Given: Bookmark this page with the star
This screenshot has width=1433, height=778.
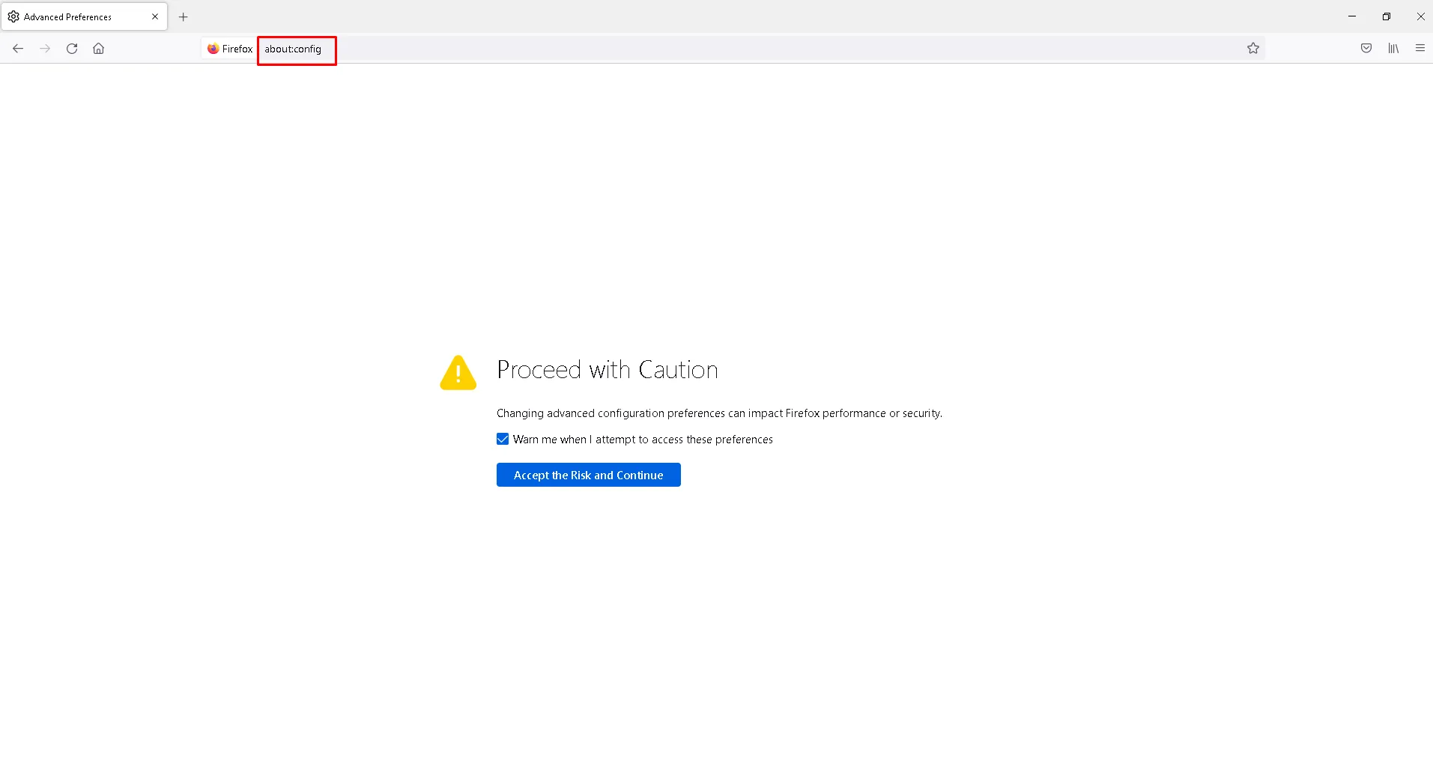Looking at the screenshot, I should click(1253, 49).
